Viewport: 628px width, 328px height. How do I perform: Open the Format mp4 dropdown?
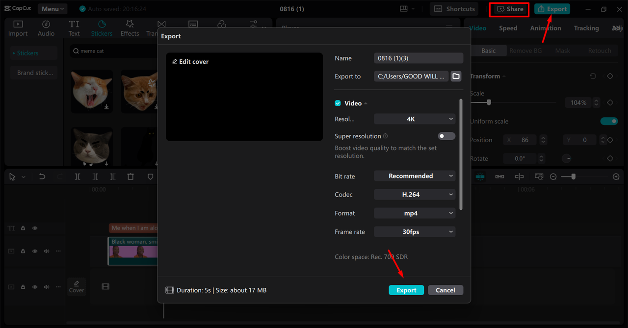coord(415,213)
